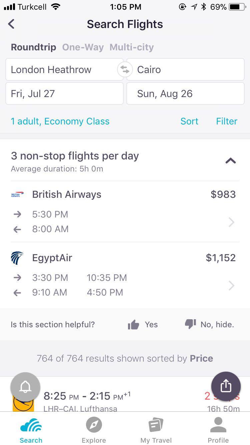
Task: Swap origin and destination airports
Action: click(125, 70)
